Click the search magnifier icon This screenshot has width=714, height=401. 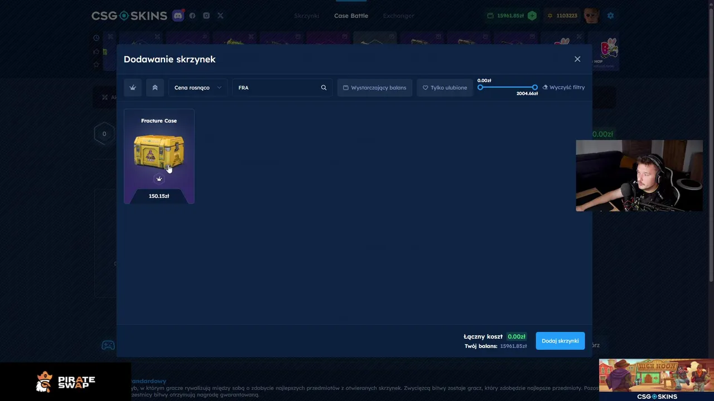[x=324, y=87]
